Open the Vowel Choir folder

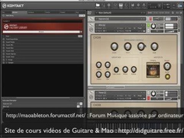[x=10, y=51]
